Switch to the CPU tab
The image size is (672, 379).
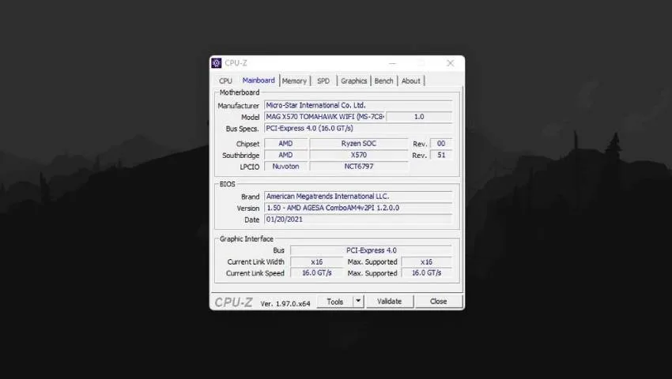coord(225,81)
